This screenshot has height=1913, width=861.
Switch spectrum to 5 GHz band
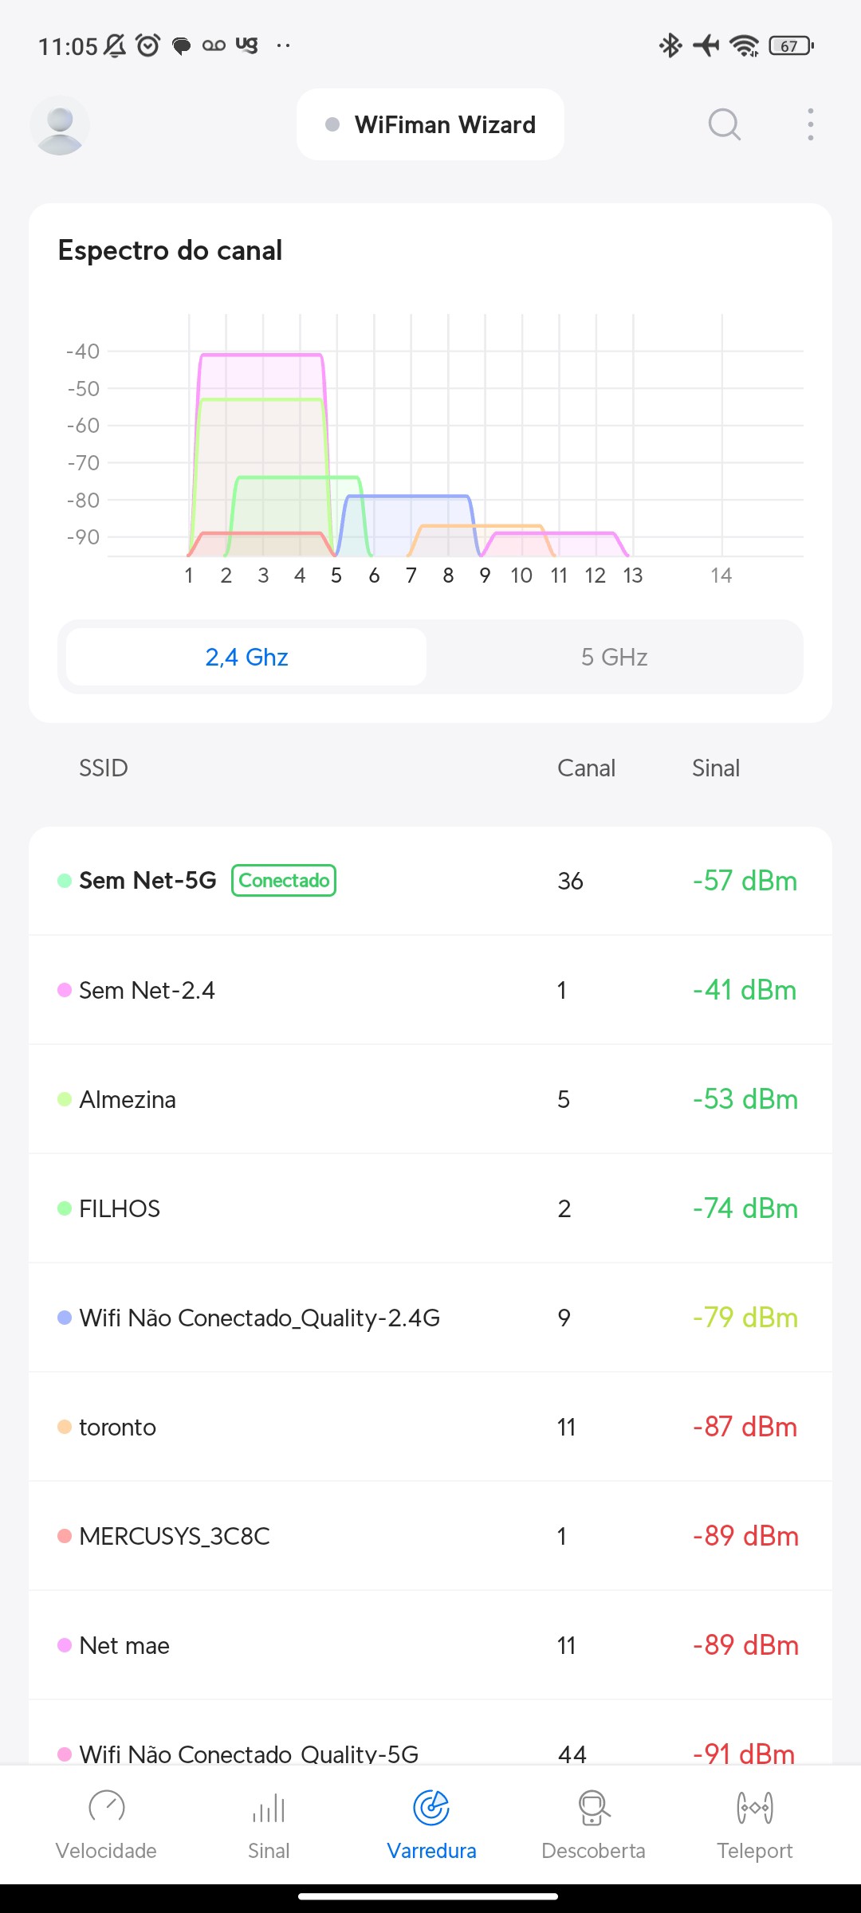pos(614,657)
